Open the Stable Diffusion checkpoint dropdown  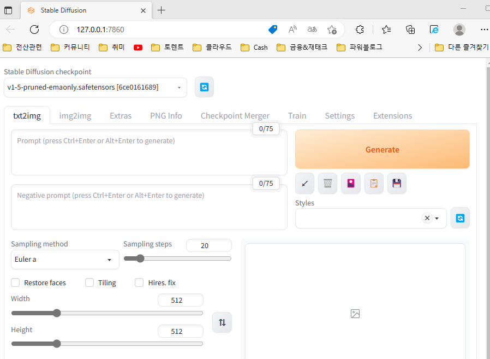pos(95,87)
